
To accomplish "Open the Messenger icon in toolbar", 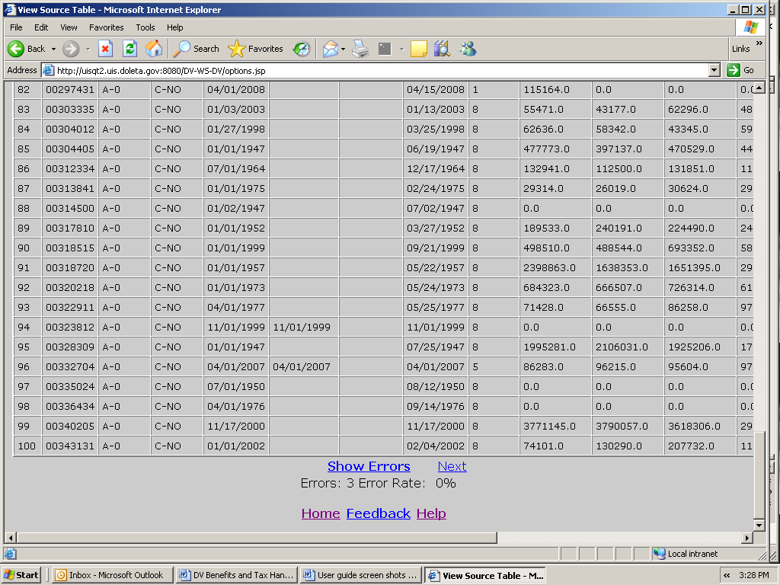I will click(x=468, y=49).
